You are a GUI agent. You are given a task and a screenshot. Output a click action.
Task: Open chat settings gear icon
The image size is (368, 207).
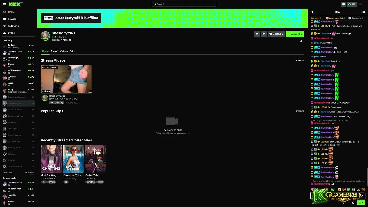tap(353, 203)
